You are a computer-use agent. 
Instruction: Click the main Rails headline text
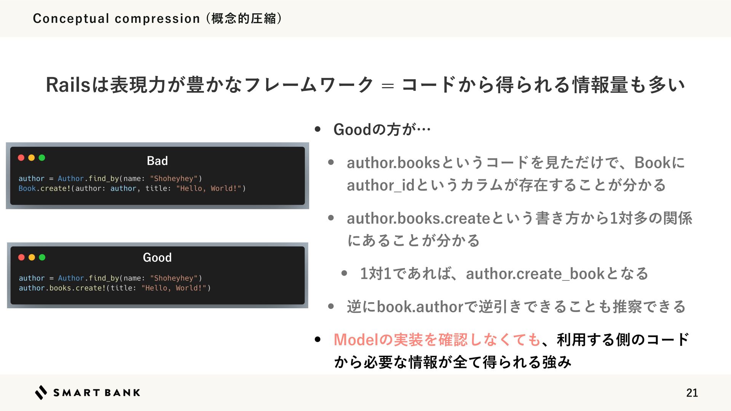365,84
